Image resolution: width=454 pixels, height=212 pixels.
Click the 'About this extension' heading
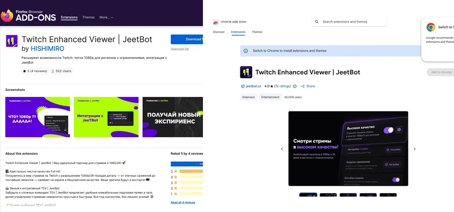click(x=21, y=154)
